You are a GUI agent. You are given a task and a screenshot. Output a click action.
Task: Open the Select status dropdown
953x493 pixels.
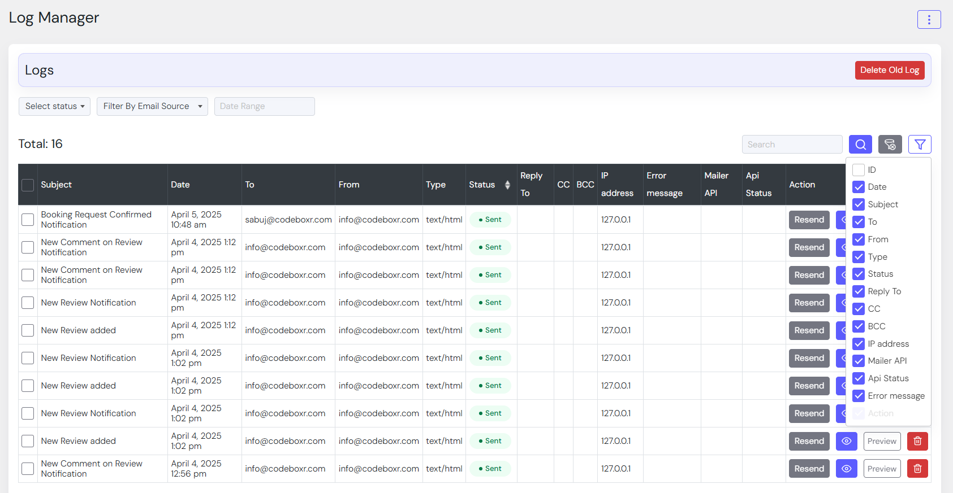54,106
